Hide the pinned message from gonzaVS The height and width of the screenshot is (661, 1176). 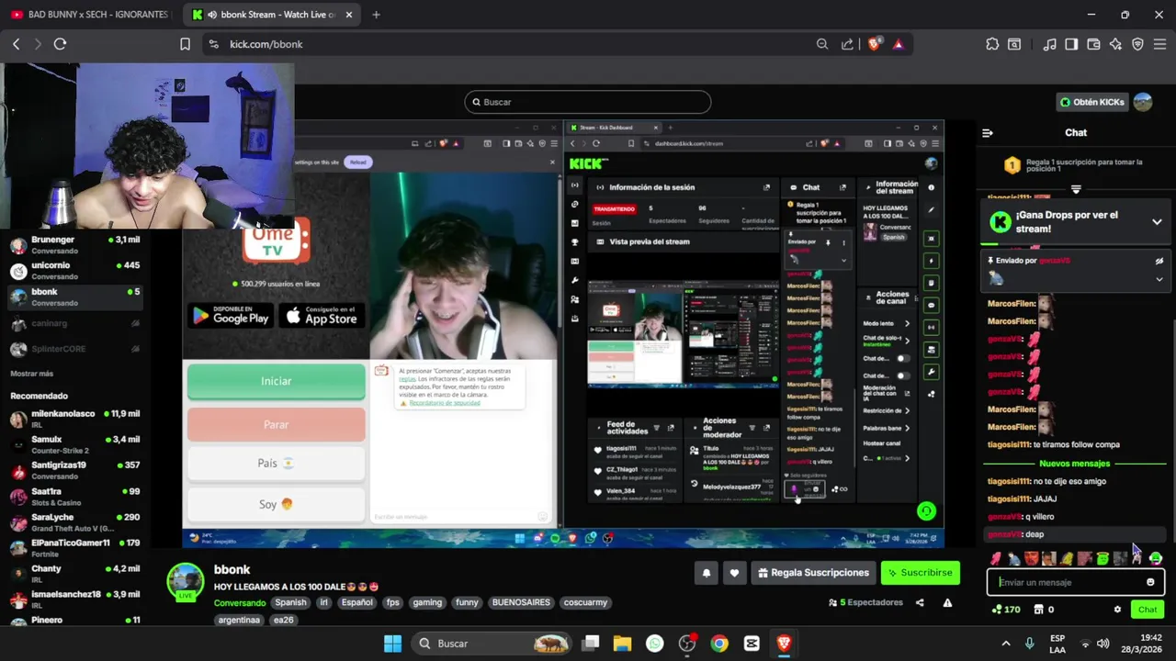(1159, 261)
